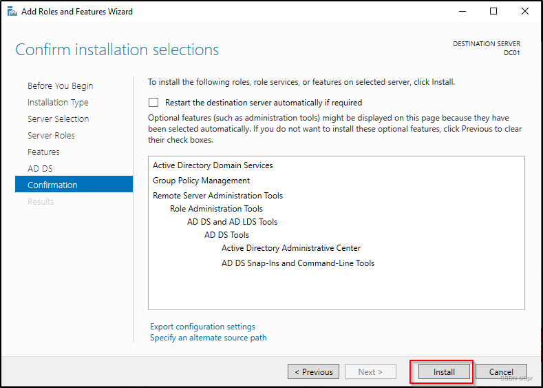Select Group Policy Management entry
Viewport: 543px width, 388px height.
coord(201,181)
